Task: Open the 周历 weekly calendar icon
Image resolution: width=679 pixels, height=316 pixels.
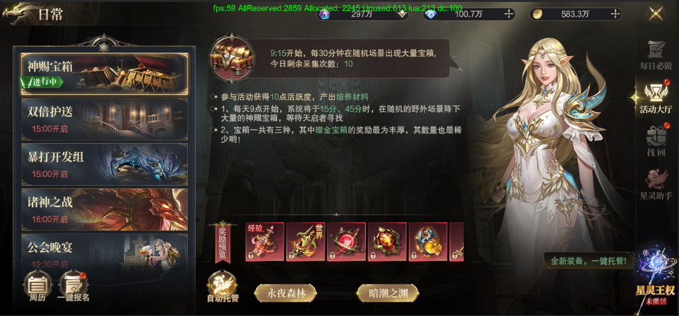Action: point(37,284)
